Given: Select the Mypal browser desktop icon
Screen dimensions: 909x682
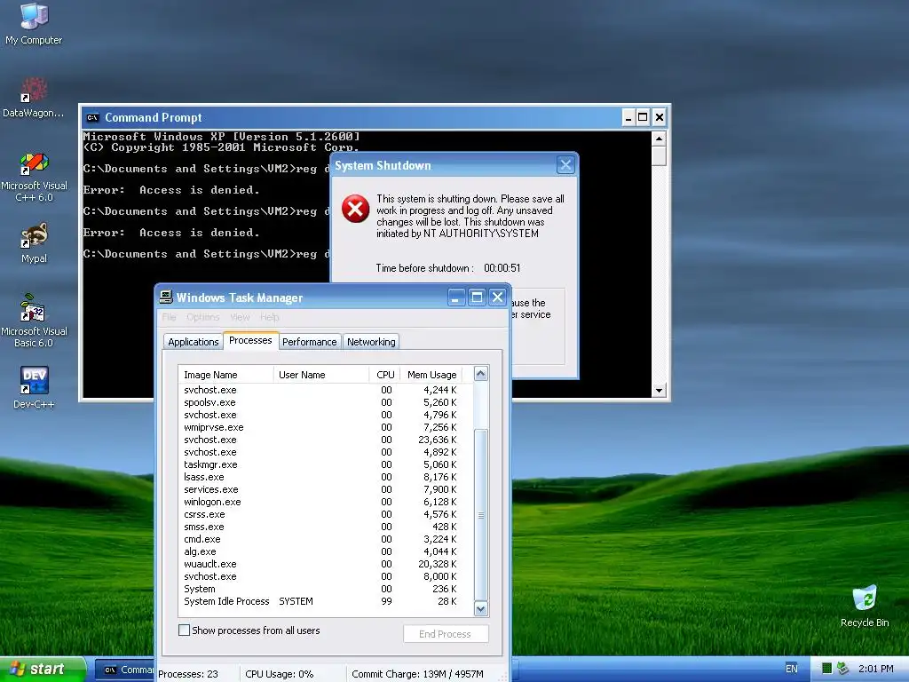Looking at the screenshot, I should (x=34, y=243).
